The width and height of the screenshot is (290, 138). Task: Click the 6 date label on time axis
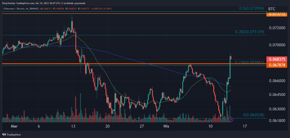click(39, 126)
